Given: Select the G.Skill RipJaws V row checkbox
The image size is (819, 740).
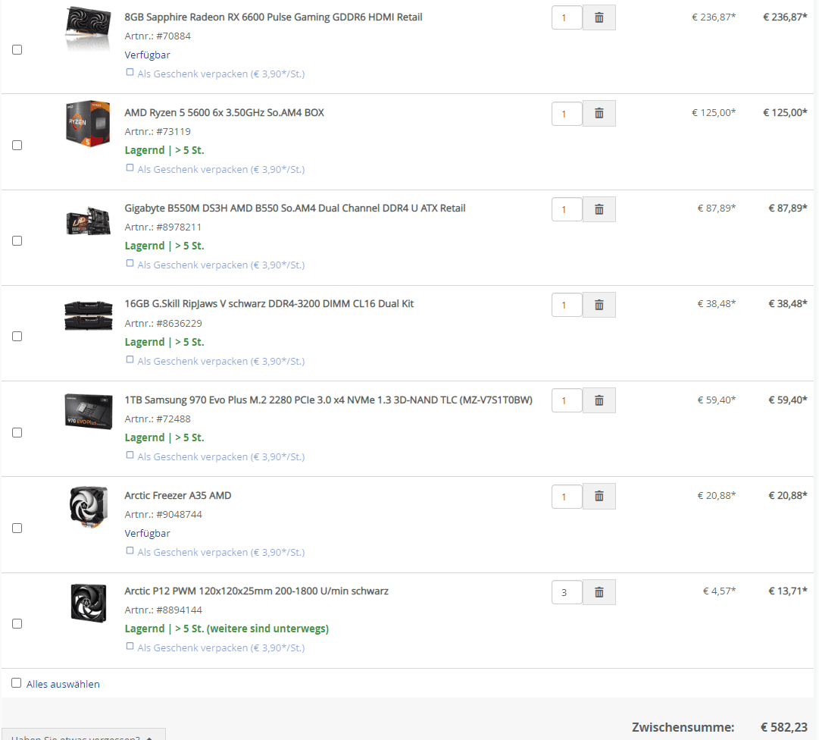Looking at the screenshot, I should tap(17, 336).
